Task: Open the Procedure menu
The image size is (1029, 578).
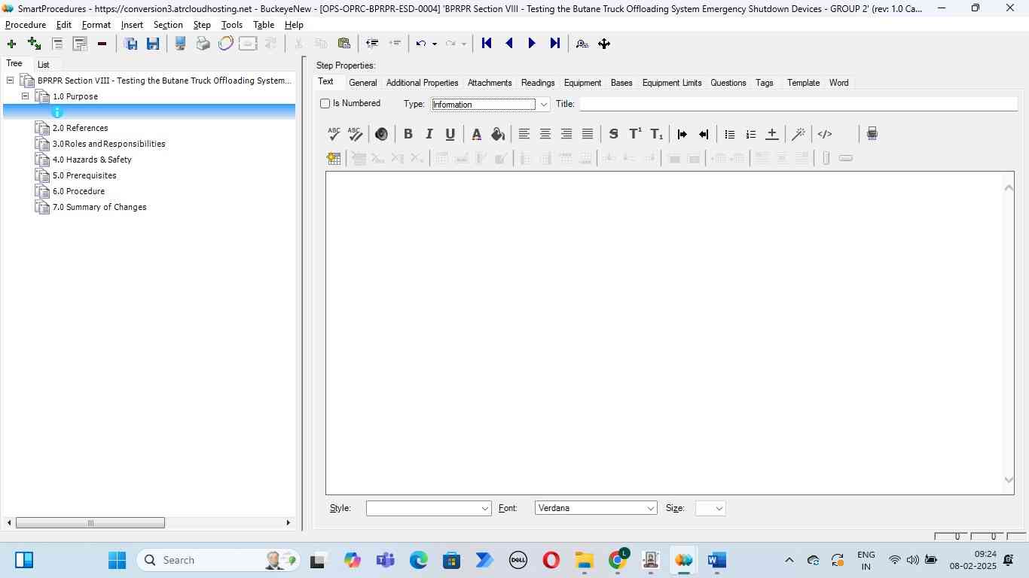Action: pos(26,25)
